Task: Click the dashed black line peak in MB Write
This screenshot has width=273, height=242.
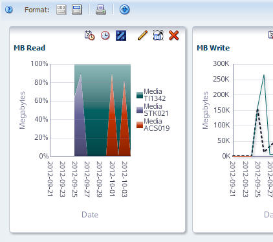Action: pyautogui.click(x=257, y=109)
